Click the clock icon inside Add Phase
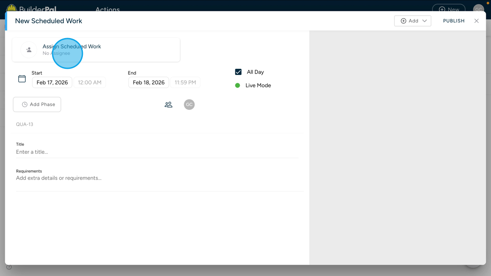Viewport: 491px width, 276px height. coord(25,104)
